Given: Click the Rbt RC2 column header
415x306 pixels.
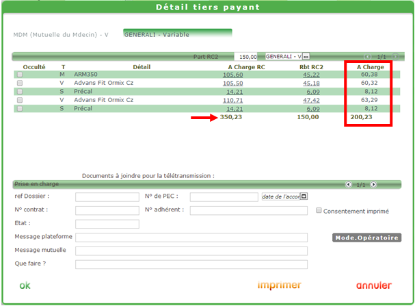Looking at the screenshot, I should point(311,67).
